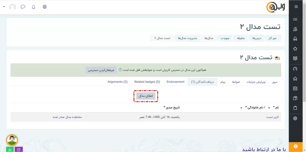This screenshot has width=306, height=152.
Task: Open the مشاهده مدال صادر شده link
Action: click(x=67, y=117)
